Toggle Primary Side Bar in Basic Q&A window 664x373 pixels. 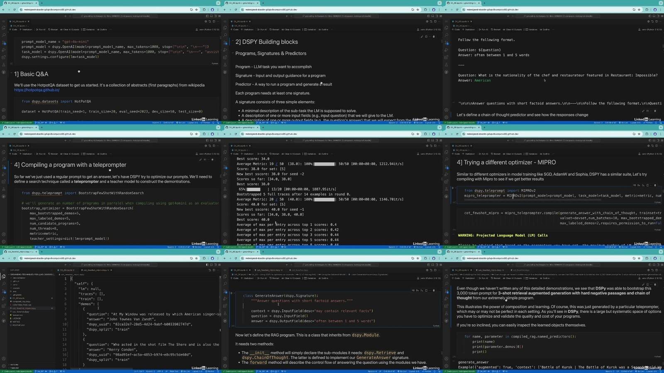click(x=207, y=16)
